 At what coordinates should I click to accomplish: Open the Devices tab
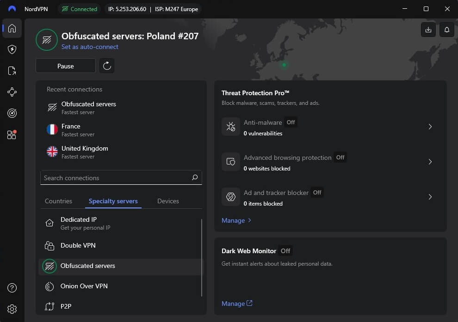point(167,201)
